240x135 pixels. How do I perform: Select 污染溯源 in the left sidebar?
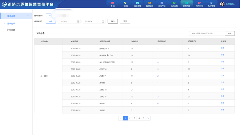[x=11, y=30]
